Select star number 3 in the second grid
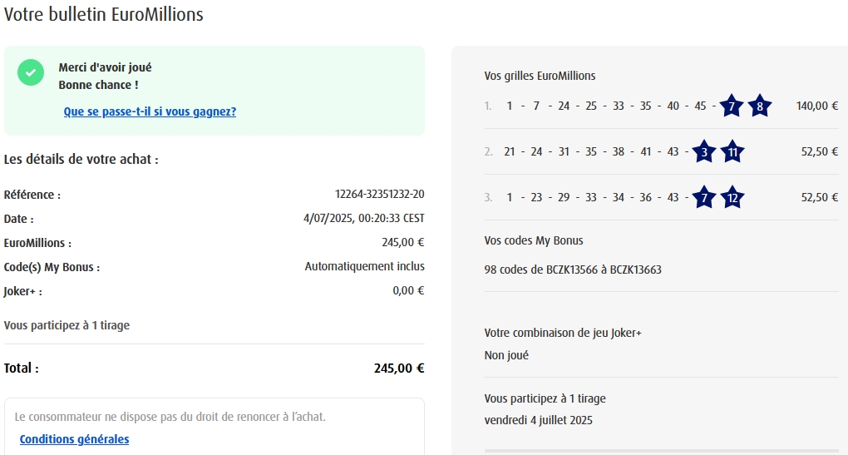The height and width of the screenshot is (455, 848). (704, 152)
